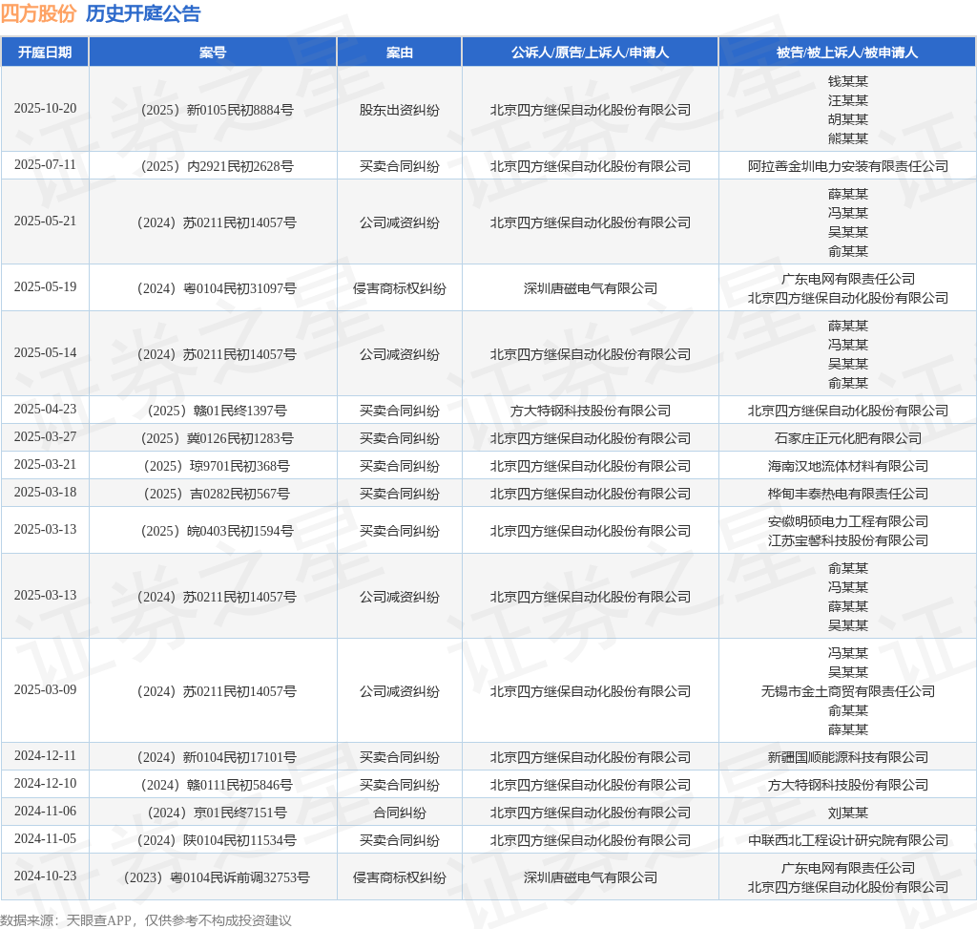Click case number (2024)陕0104民初11534号
This screenshot has width=977, height=929.
coord(217,841)
